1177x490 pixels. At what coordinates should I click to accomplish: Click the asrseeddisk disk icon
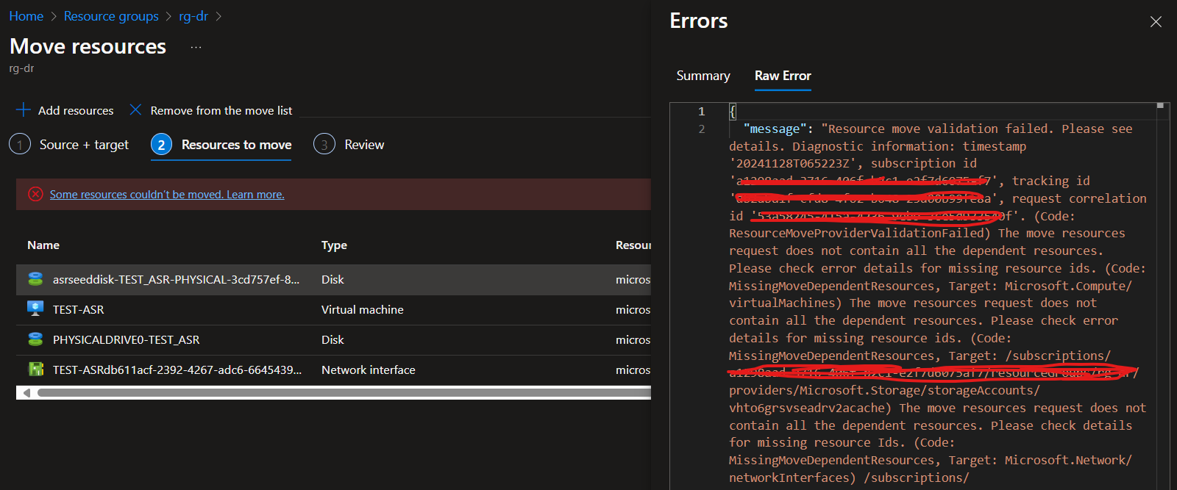pos(35,279)
